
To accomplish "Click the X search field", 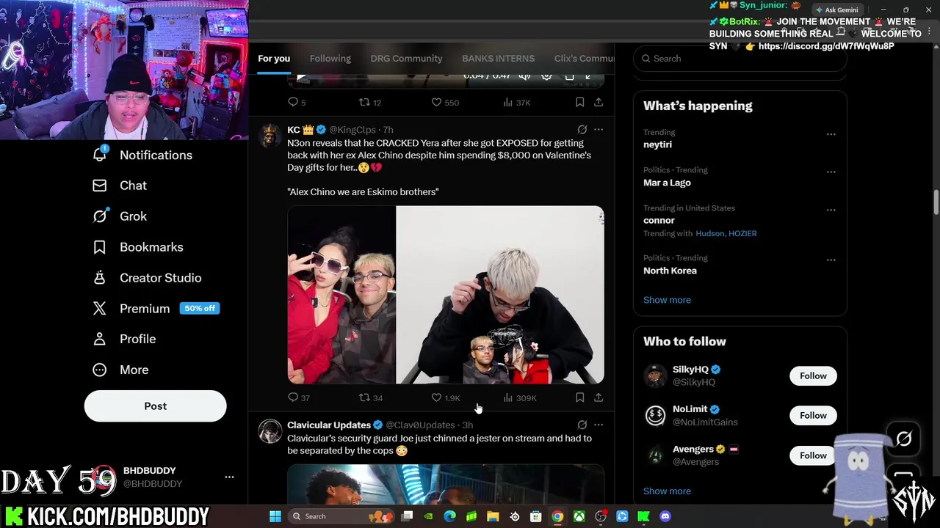I will point(740,59).
